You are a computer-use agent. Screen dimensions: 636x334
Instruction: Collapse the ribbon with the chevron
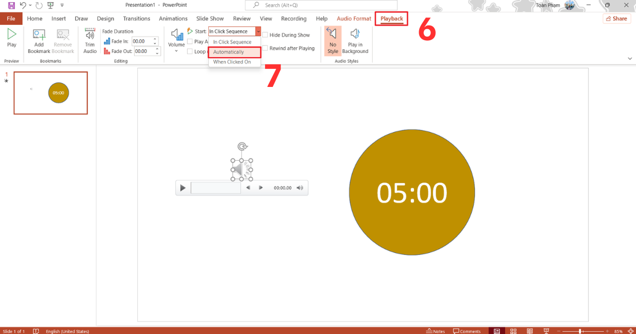pyautogui.click(x=630, y=58)
